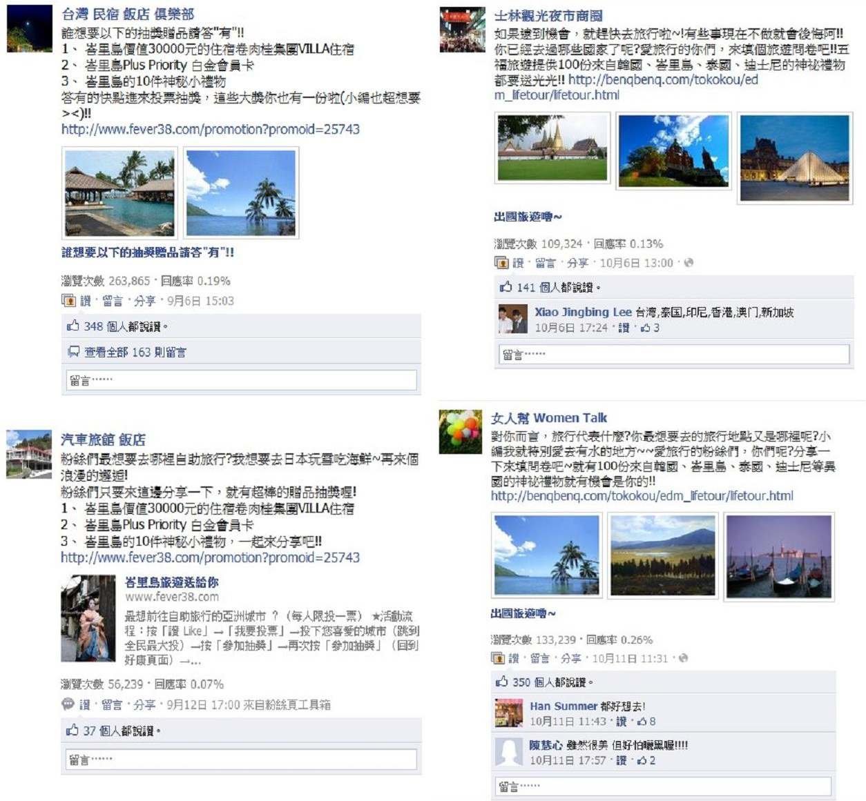Click the 台灣 民宿 飯店 俱樂部 page avatar
Image resolution: width=866 pixels, height=801 pixels.
point(29,29)
